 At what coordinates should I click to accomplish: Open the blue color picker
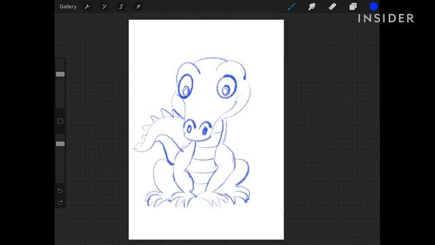[x=374, y=6]
